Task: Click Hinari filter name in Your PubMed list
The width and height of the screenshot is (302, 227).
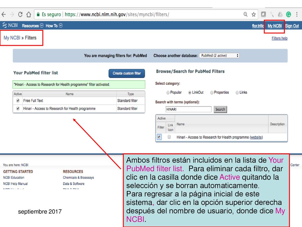Action: (59, 108)
